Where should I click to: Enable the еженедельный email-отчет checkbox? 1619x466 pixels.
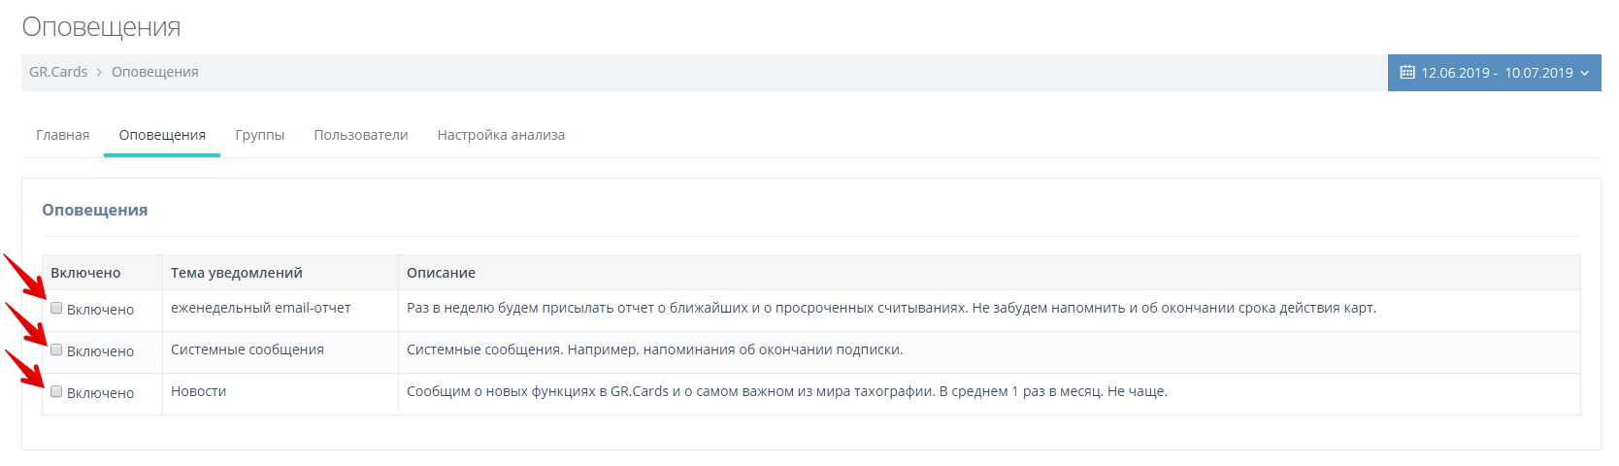(x=57, y=308)
